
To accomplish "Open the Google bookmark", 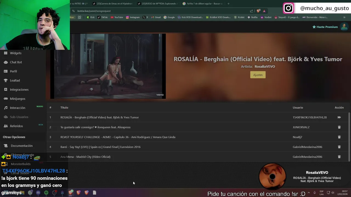I will (169, 17).
